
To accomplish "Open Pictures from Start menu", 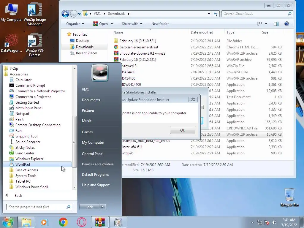I will tap(88, 110).
